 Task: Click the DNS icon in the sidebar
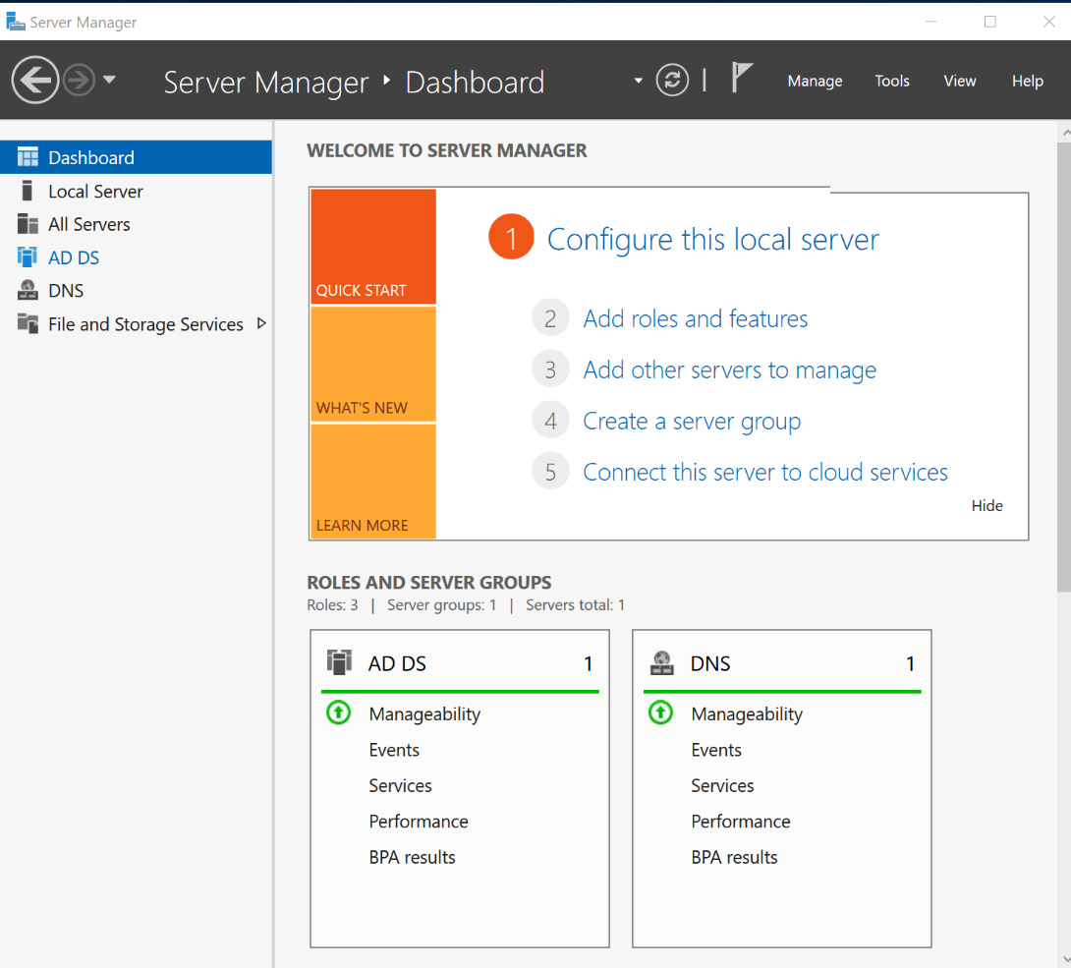(x=28, y=290)
